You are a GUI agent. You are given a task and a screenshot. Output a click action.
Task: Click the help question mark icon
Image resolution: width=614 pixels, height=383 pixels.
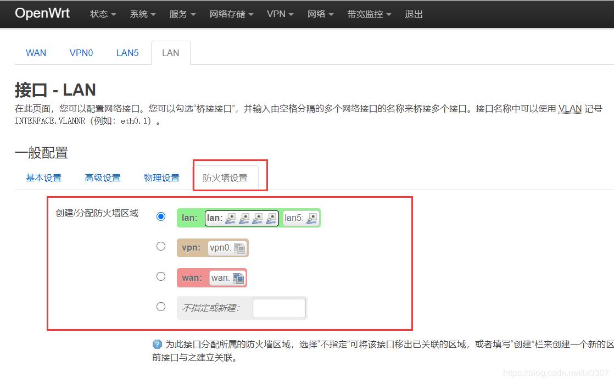coord(158,345)
